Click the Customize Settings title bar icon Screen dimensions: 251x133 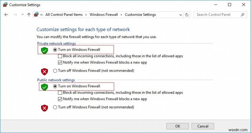pos(5,5)
